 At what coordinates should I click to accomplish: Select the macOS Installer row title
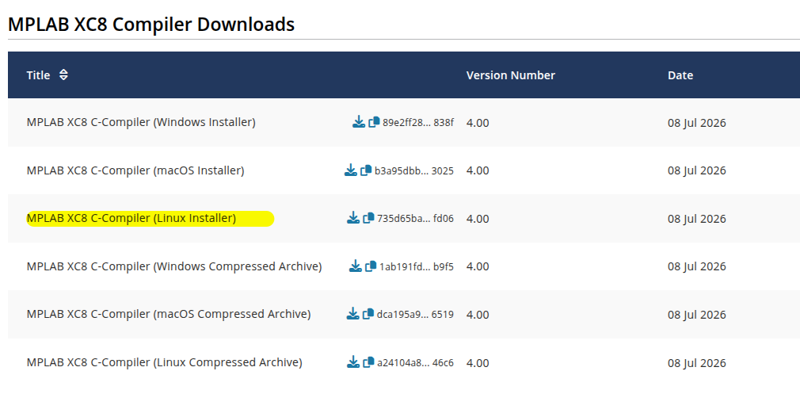(135, 170)
